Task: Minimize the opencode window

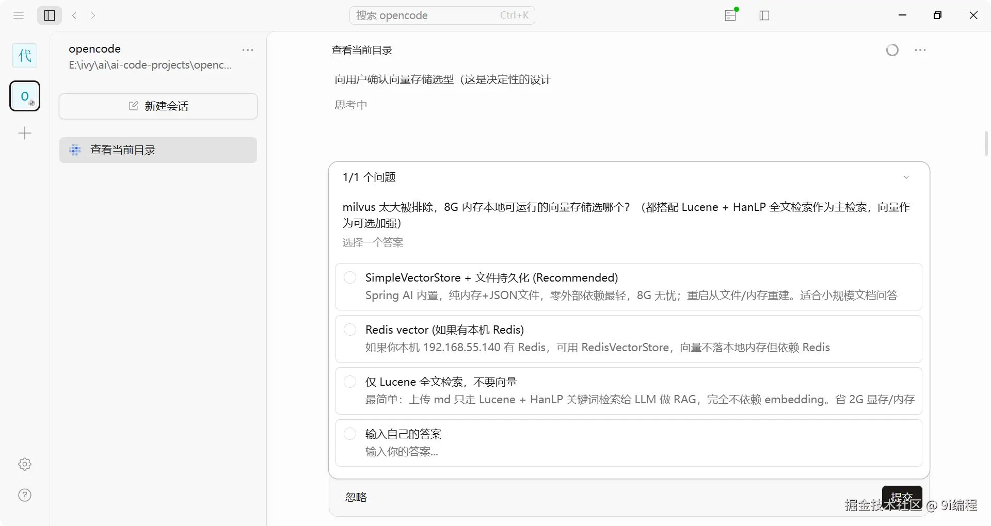Action: coord(903,15)
